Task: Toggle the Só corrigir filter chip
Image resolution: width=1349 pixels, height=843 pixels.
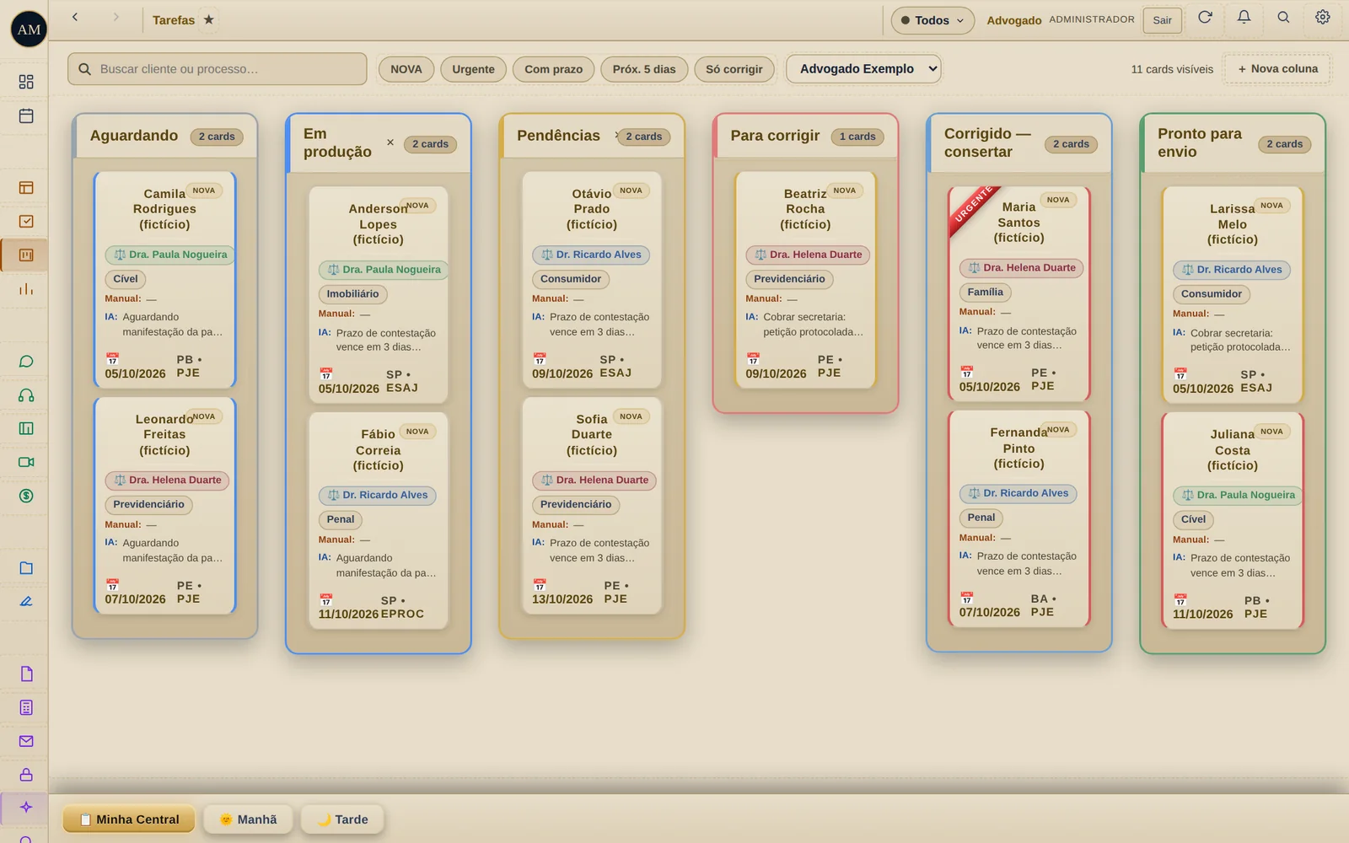Action: (734, 69)
